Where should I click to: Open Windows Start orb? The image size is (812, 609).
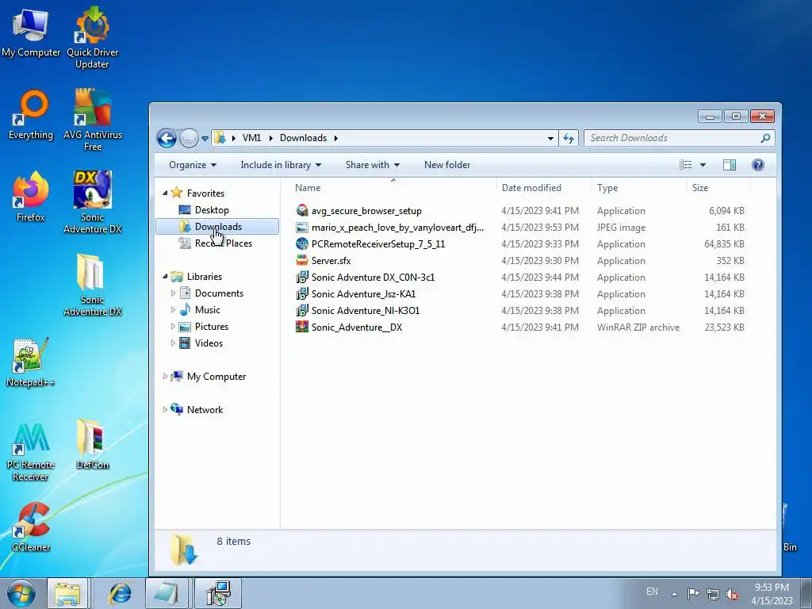point(21,593)
